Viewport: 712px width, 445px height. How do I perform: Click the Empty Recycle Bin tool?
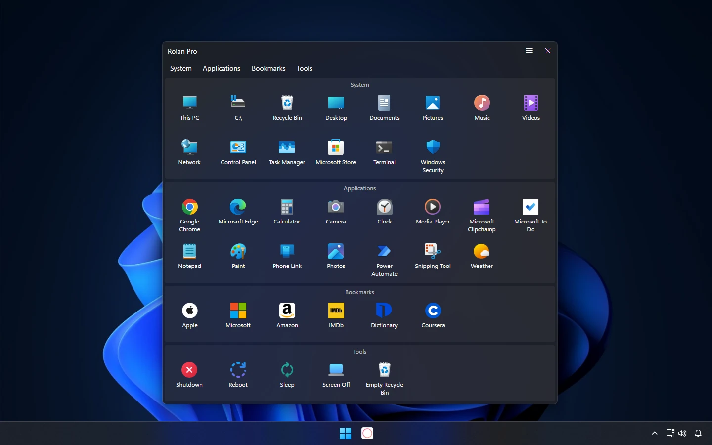tap(384, 370)
